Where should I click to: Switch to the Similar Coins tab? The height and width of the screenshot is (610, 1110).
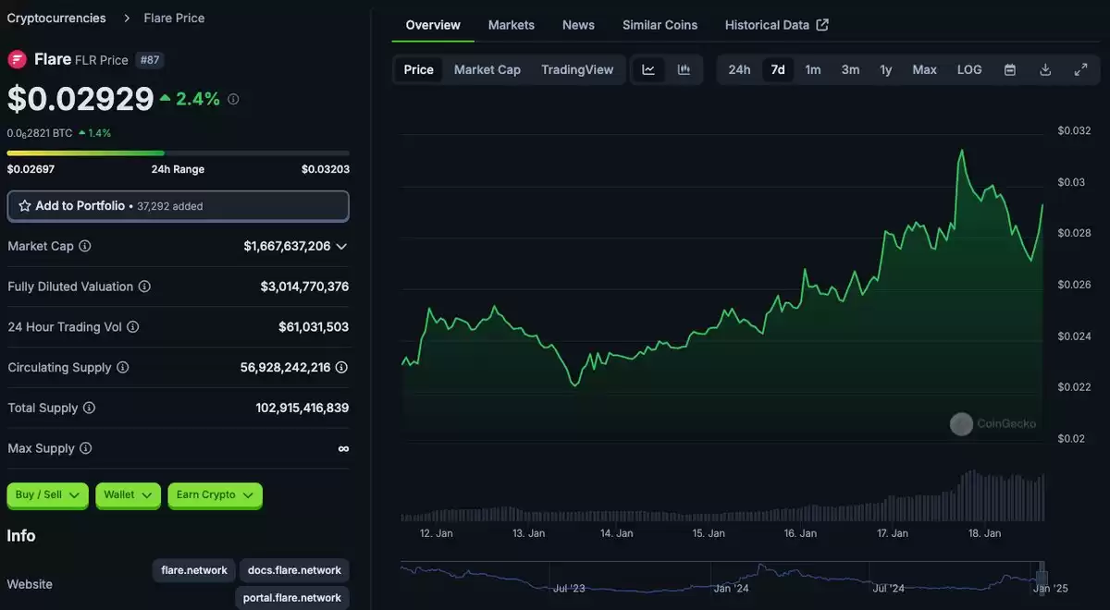click(660, 25)
